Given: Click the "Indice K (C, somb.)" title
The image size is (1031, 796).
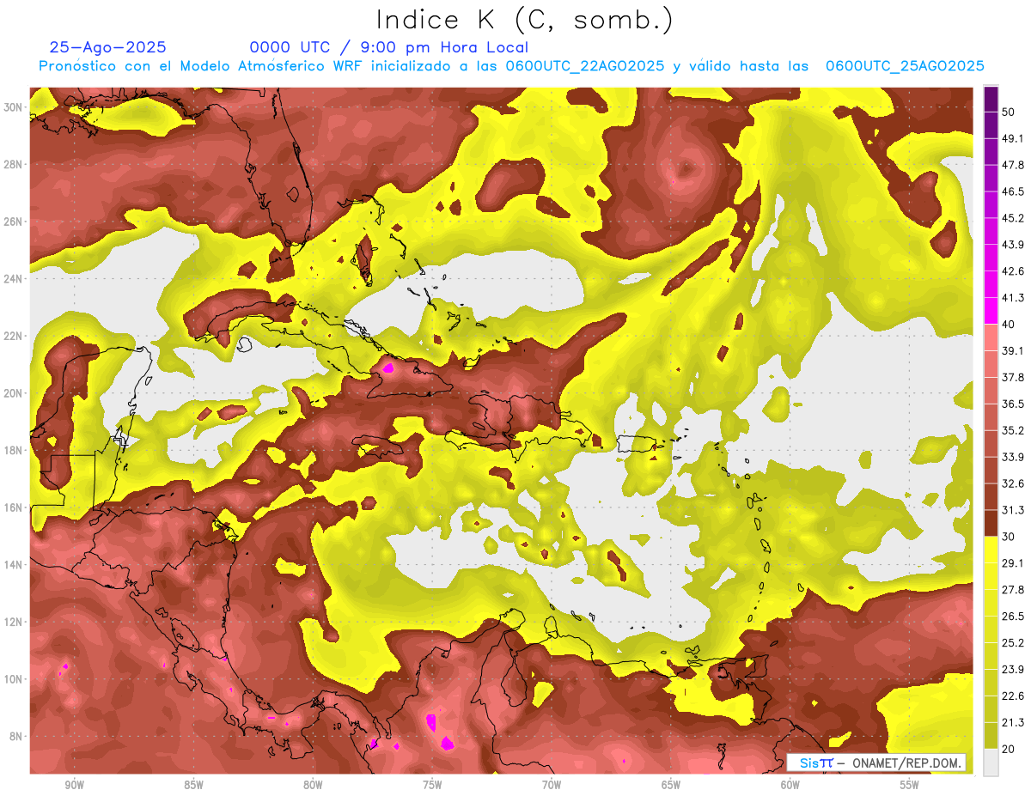Looking at the screenshot, I should click(x=526, y=20).
